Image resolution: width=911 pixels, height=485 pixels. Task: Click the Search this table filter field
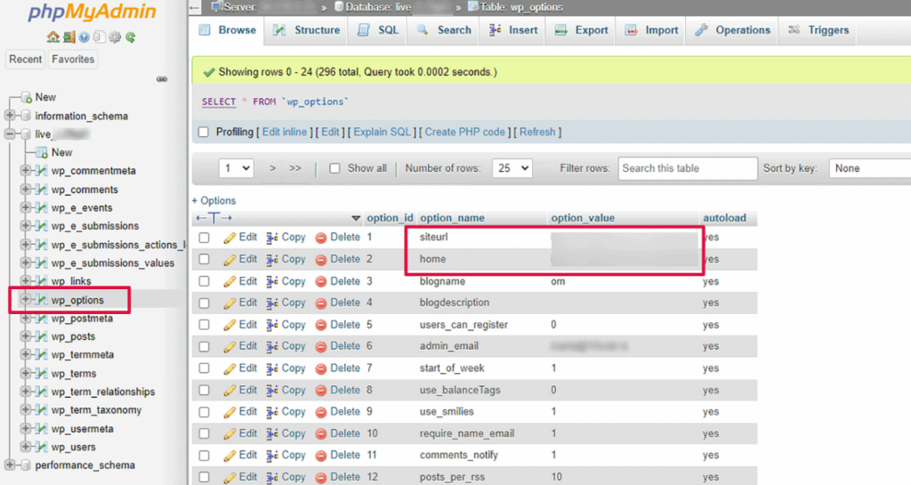point(686,168)
